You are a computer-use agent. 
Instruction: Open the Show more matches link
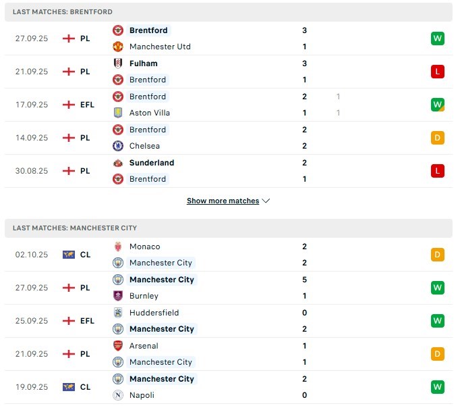tap(223, 201)
